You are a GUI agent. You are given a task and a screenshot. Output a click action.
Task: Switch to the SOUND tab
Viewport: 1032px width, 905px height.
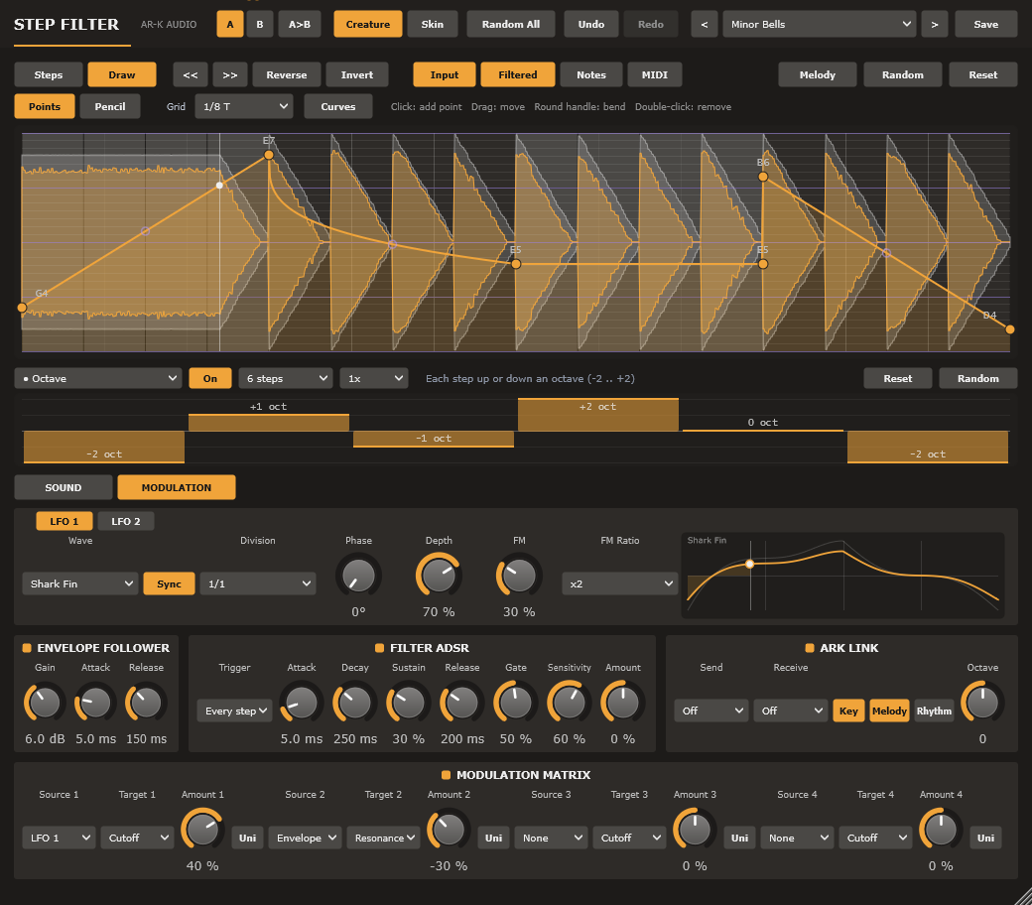tap(64, 487)
